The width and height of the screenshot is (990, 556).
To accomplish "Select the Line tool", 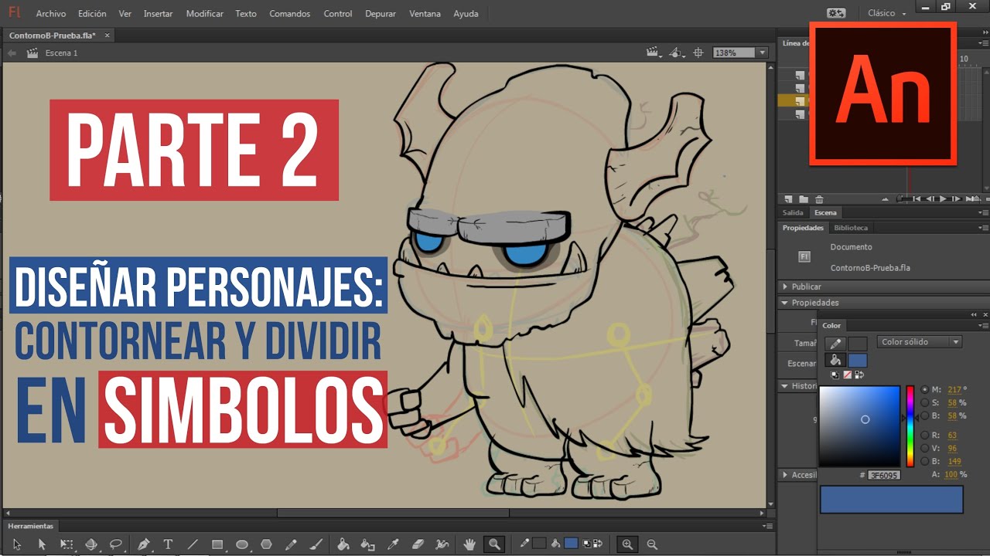I will (193, 544).
